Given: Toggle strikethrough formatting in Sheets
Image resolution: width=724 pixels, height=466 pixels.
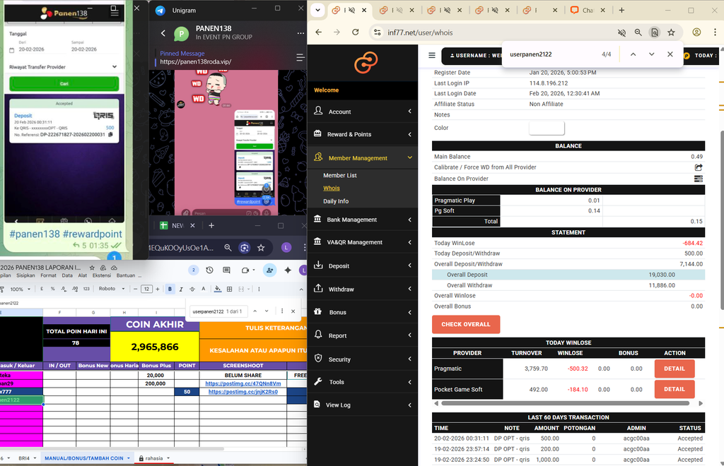Looking at the screenshot, I should 192,289.
